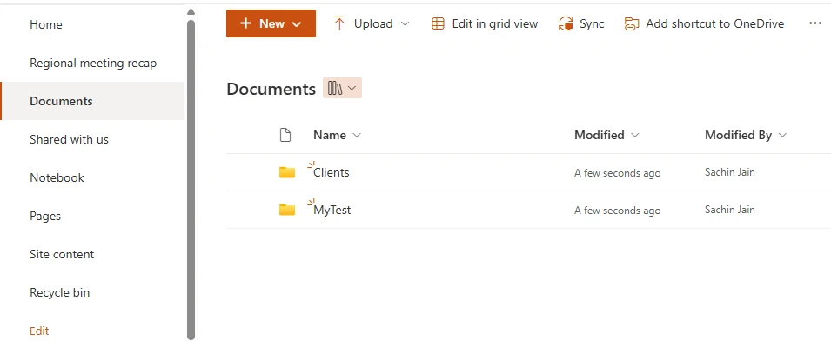This screenshot has height=341, width=831.
Task: Click the Clients folder icon
Action: (x=287, y=172)
